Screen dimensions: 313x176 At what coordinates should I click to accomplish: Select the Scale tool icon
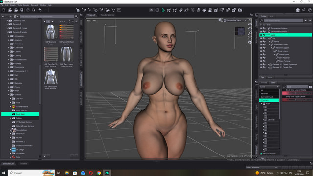(x=187, y=10)
